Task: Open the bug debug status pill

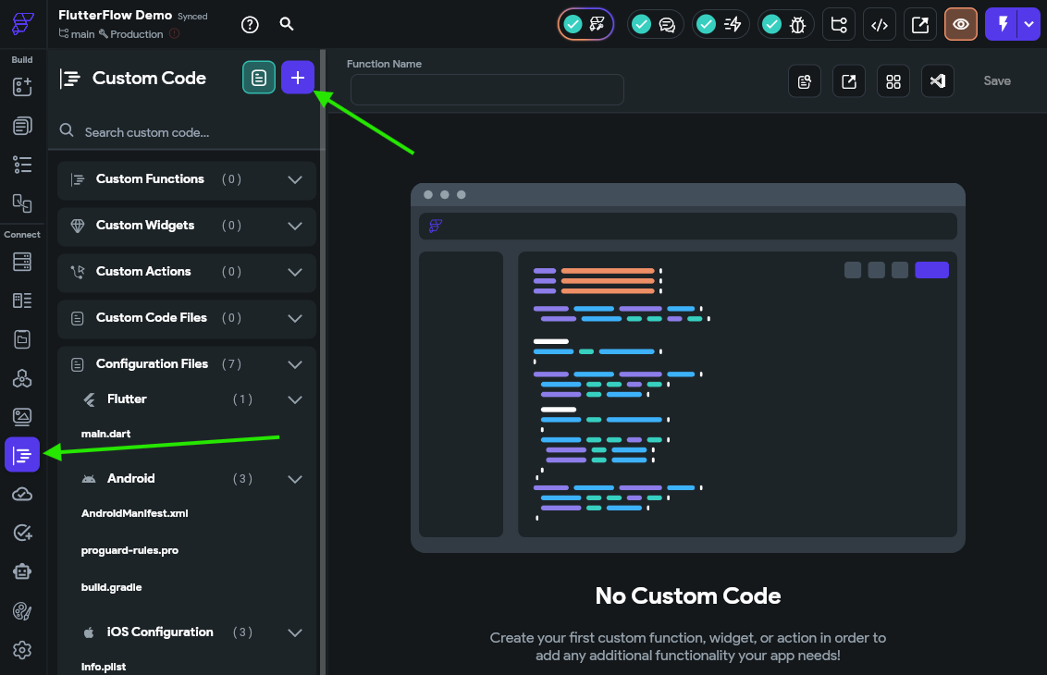Action: [x=785, y=25]
